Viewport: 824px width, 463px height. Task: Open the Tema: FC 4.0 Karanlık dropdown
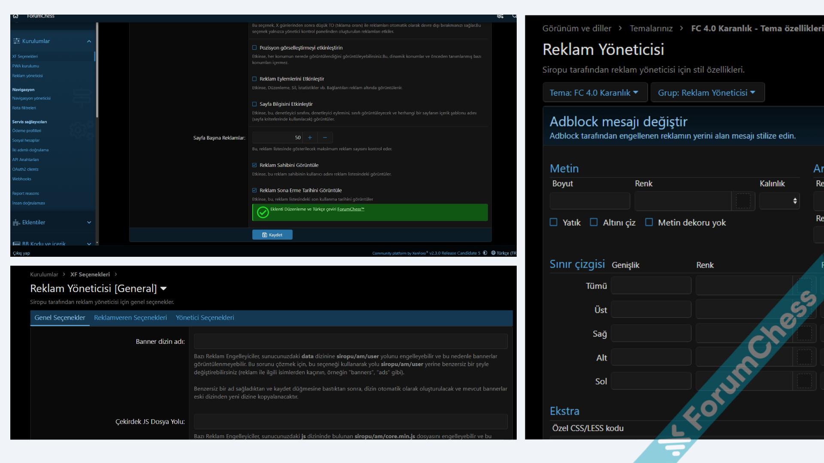594,93
